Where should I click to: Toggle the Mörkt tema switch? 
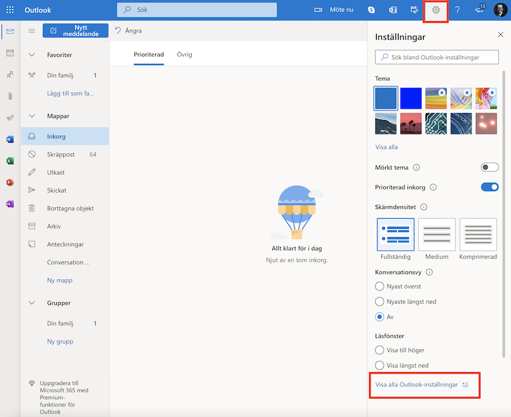click(x=489, y=168)
